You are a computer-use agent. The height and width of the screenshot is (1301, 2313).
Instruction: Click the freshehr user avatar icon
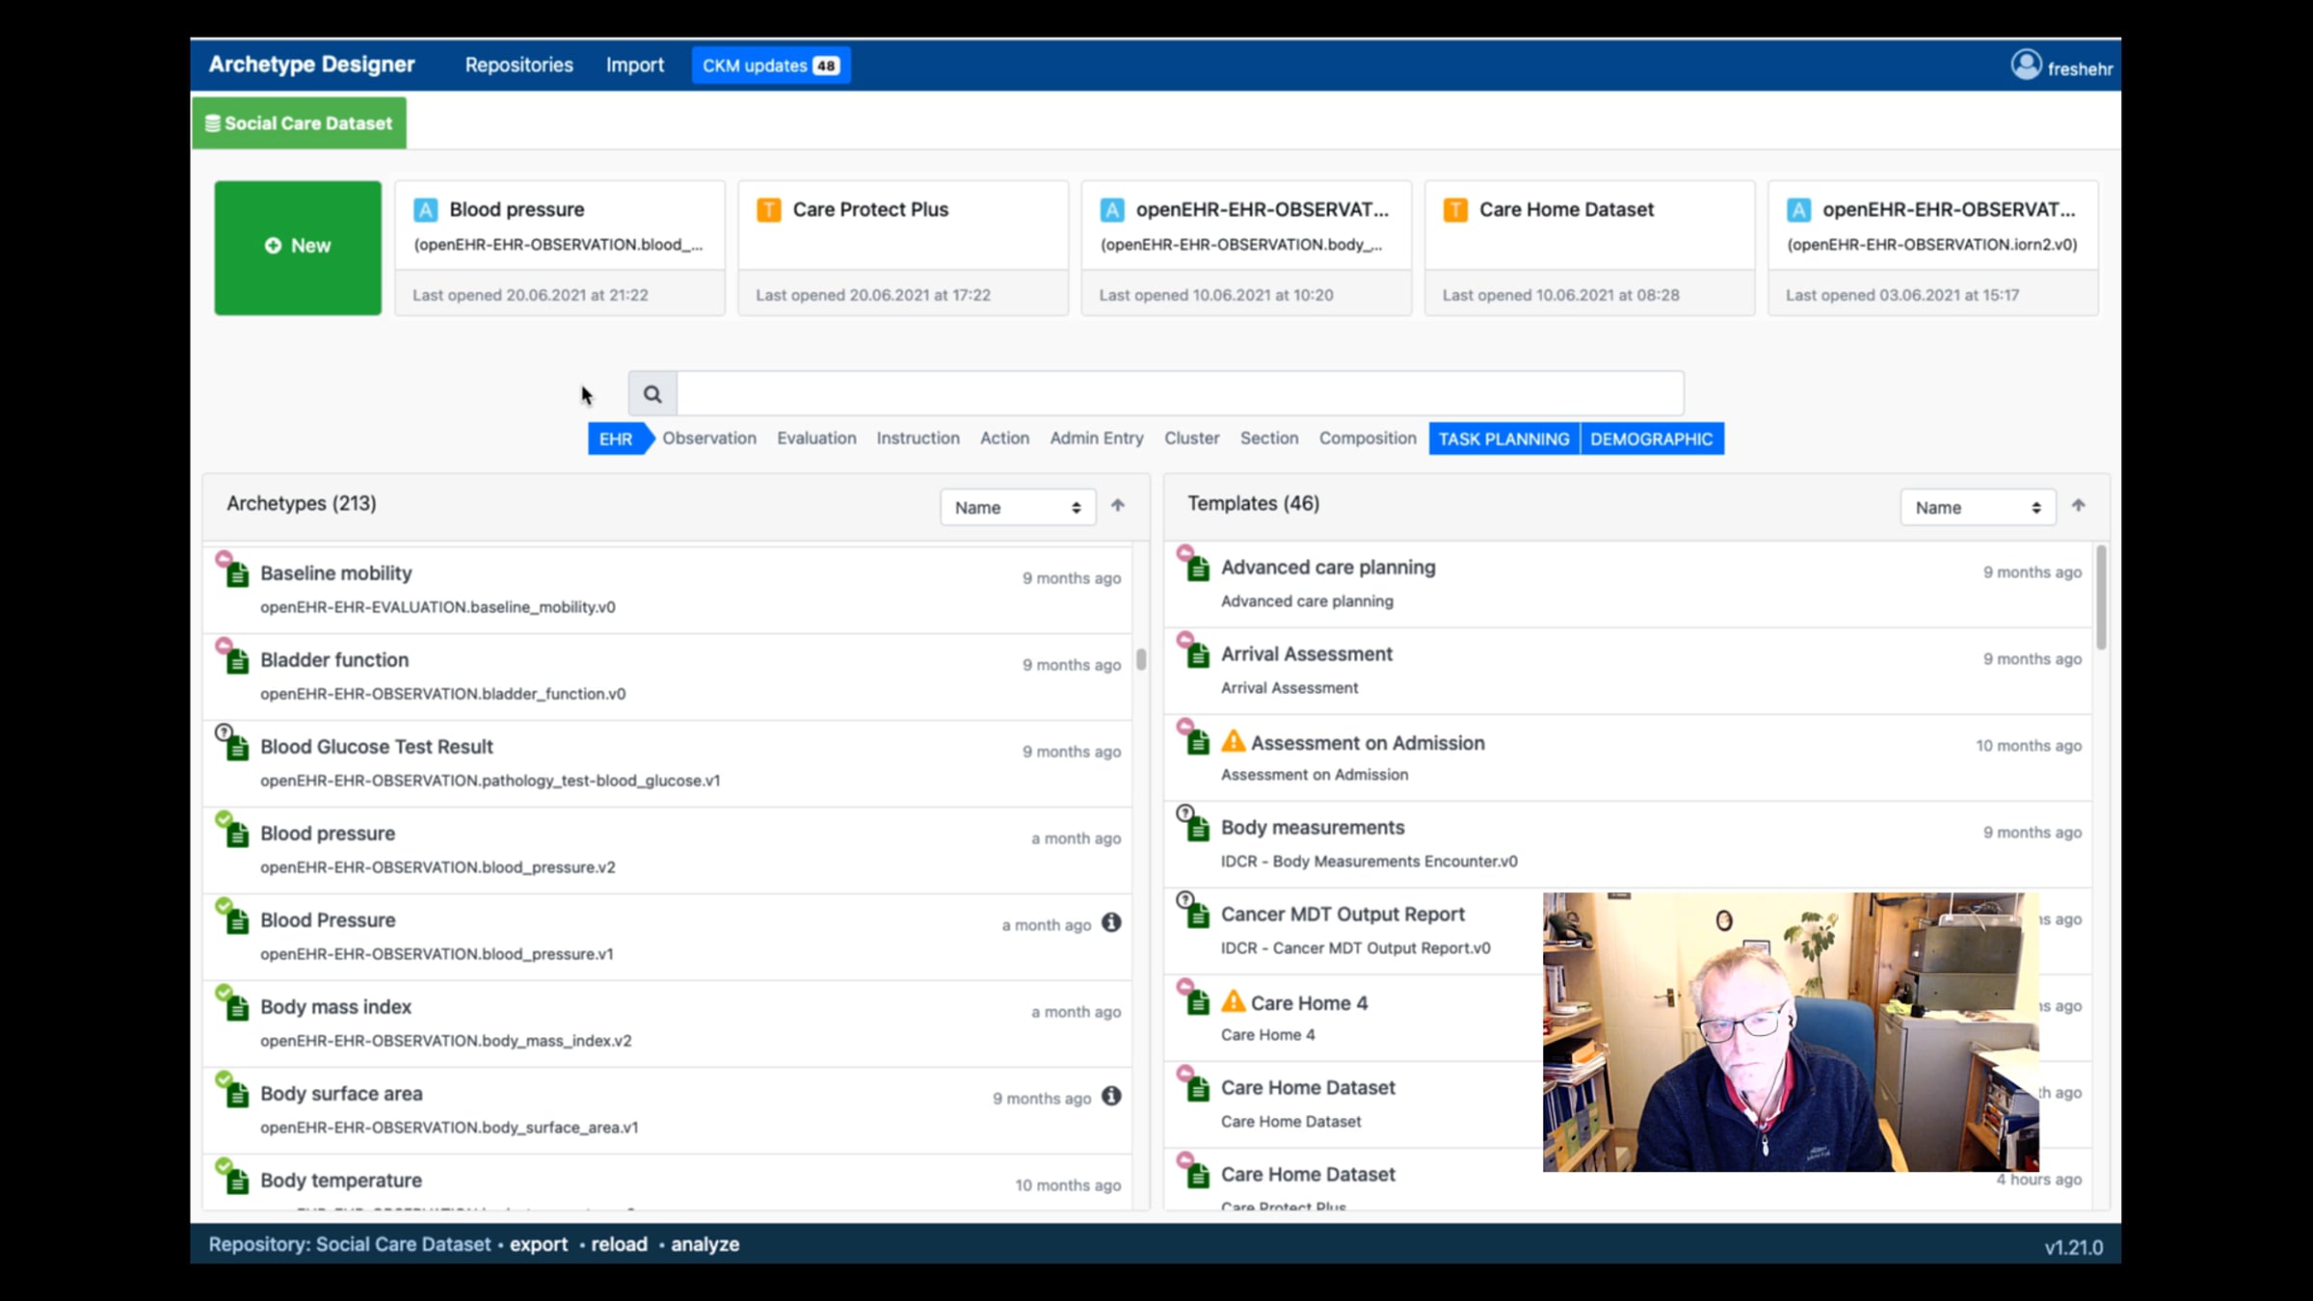(x=2026, y=66)
